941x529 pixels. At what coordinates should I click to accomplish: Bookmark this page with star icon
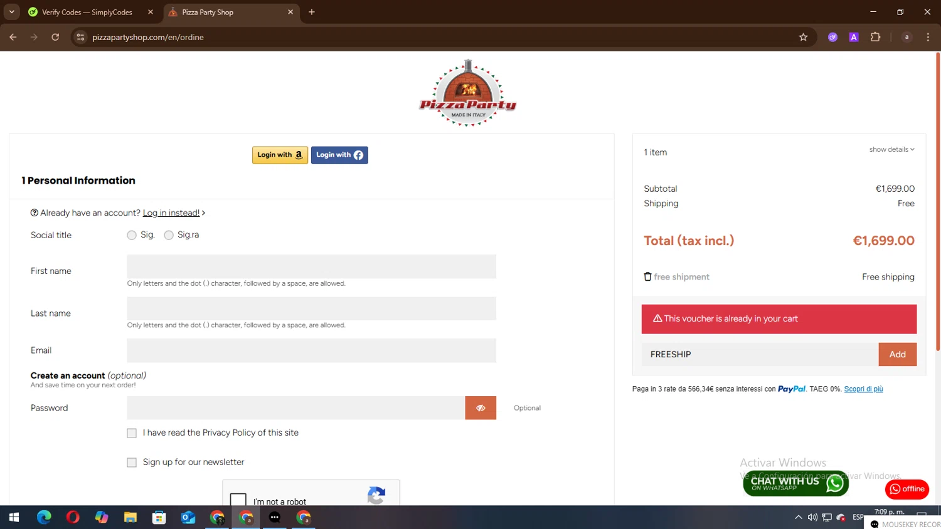click(803, 37)
